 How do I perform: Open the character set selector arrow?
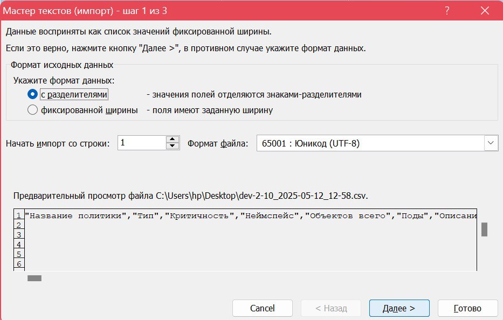(x=491, y=143)
